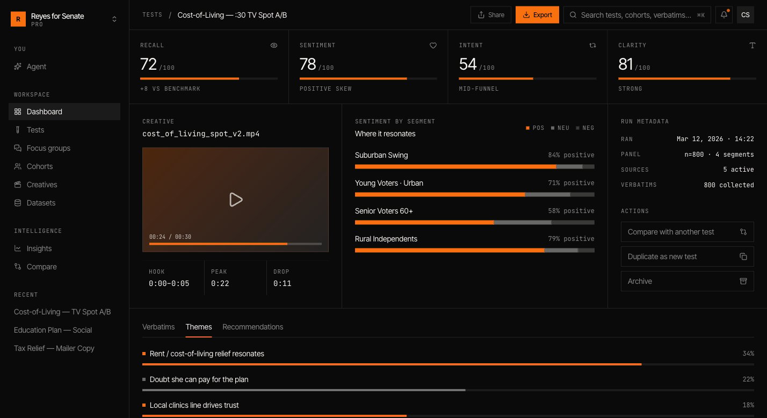Click the Compare arrows icon in the sidebar
This screenshot has width=767, height=418.
18,267
